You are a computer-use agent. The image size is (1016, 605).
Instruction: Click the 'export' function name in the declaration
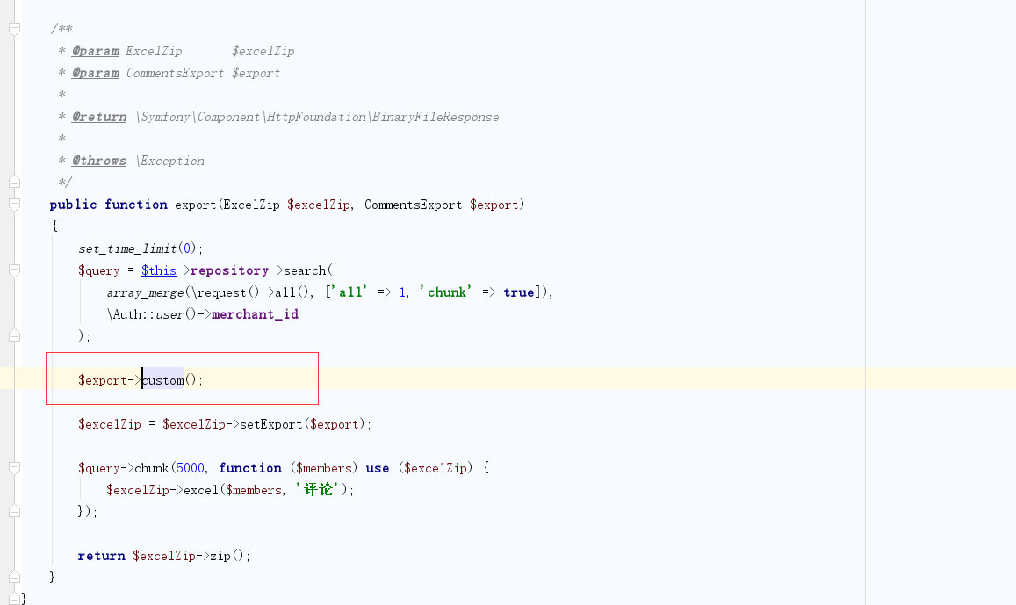point(195,205)
